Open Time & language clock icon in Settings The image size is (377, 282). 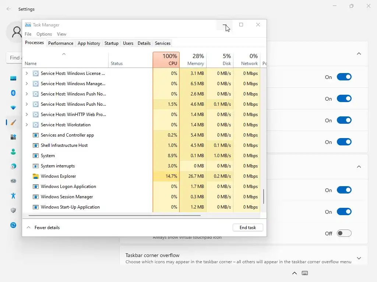(x=13, y=166)
